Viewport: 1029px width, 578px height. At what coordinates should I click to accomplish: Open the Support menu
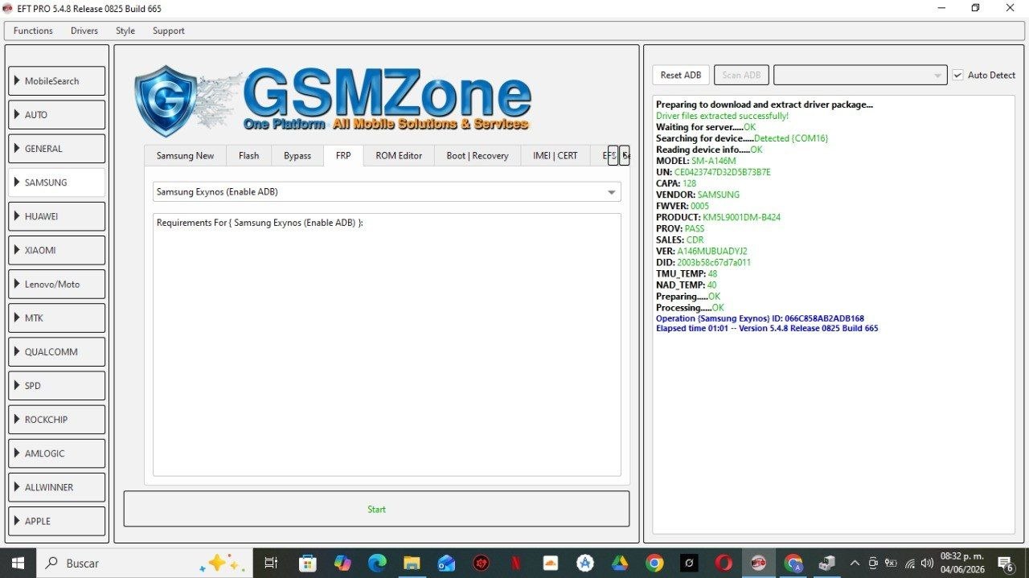tap(169, 31)
